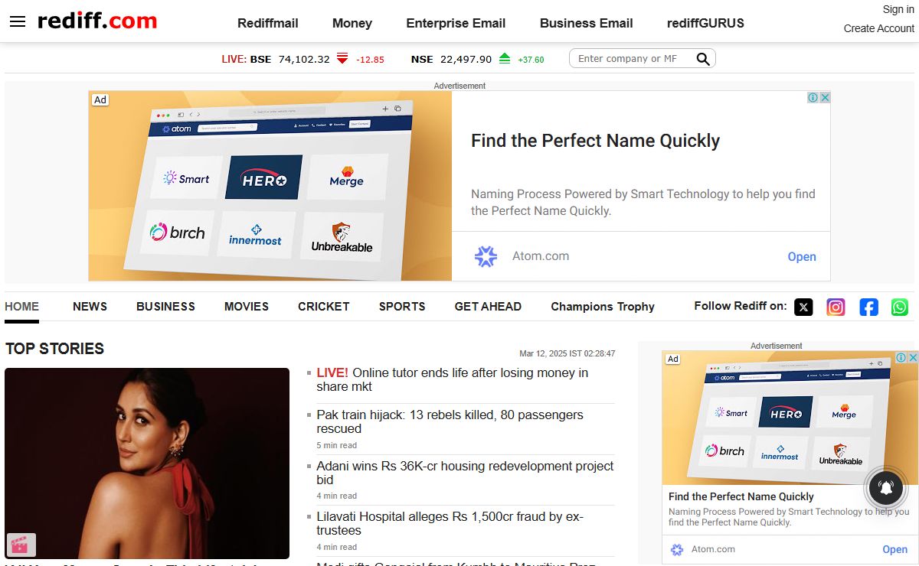Click the rediff.com logo
Viewport: 919px width, 566px height.
pyautogui.click(x=97, y=21)
